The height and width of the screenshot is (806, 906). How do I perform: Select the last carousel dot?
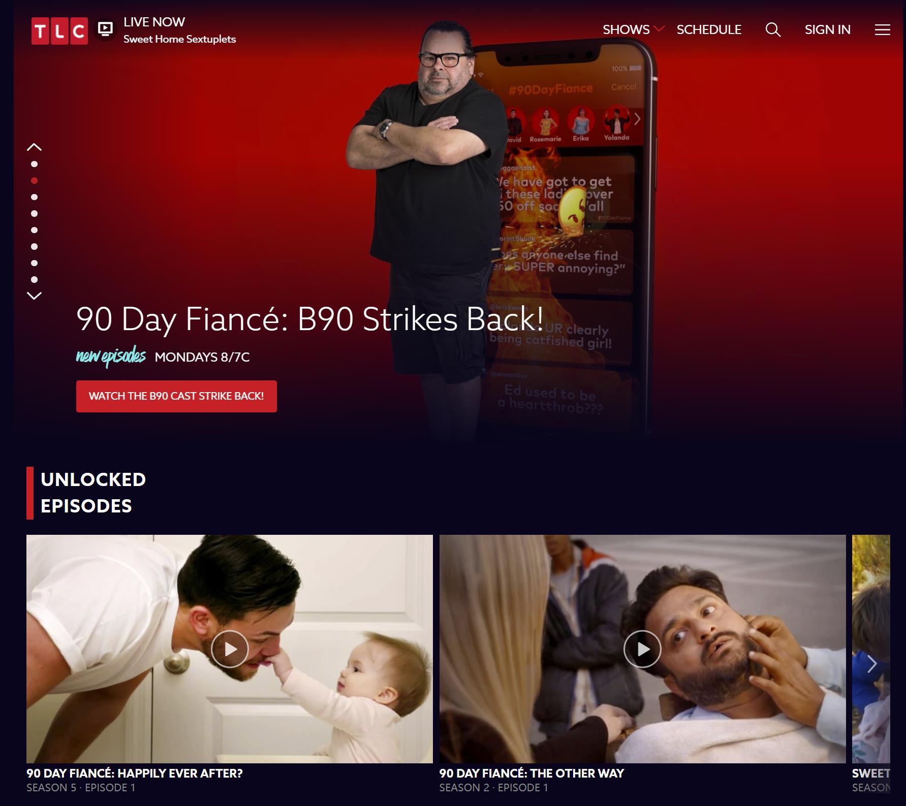coord(34,279)
